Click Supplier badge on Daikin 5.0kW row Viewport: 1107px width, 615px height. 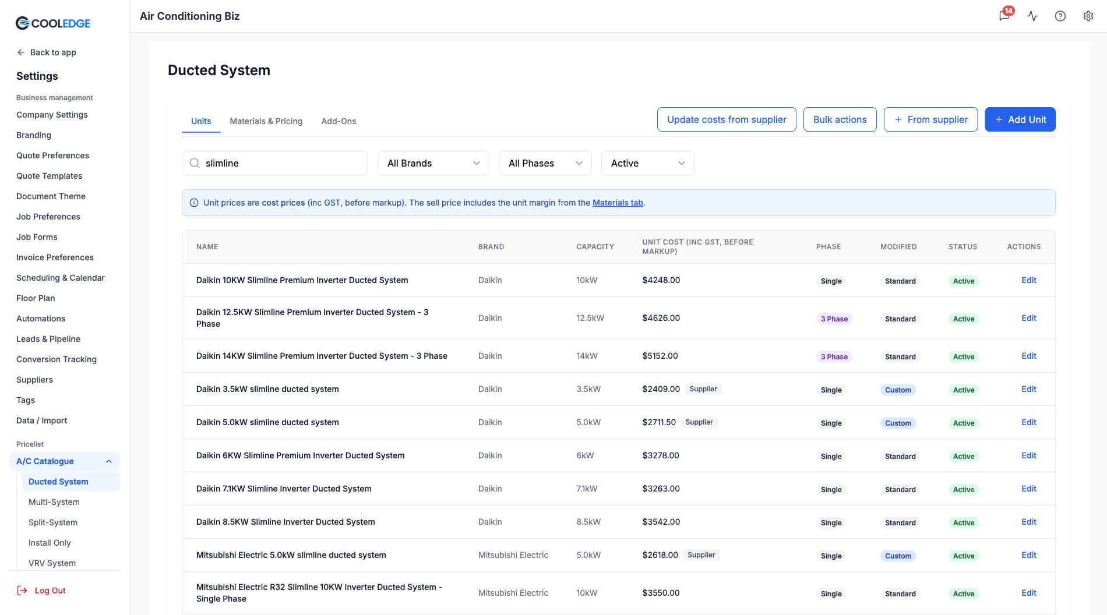pyautogui.click(x=699, y=422)
